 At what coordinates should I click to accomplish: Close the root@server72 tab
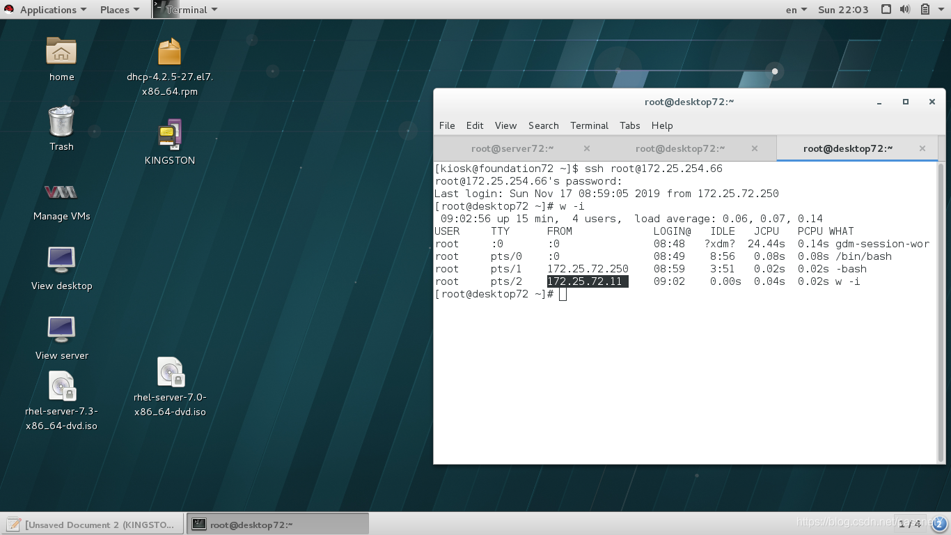pyautogui.click(x=587, y=148)
